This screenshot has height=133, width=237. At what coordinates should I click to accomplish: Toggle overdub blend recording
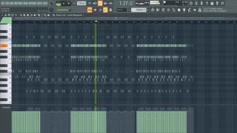coord(105,3)
